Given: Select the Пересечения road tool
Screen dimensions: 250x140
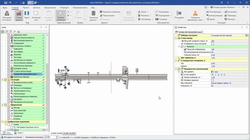Looking at the screenshot, I should tap(107, 16).
